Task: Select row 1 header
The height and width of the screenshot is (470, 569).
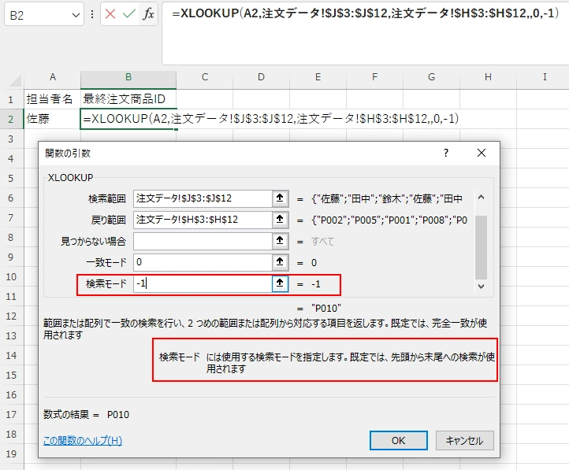Action: click(x=11, y=99)
